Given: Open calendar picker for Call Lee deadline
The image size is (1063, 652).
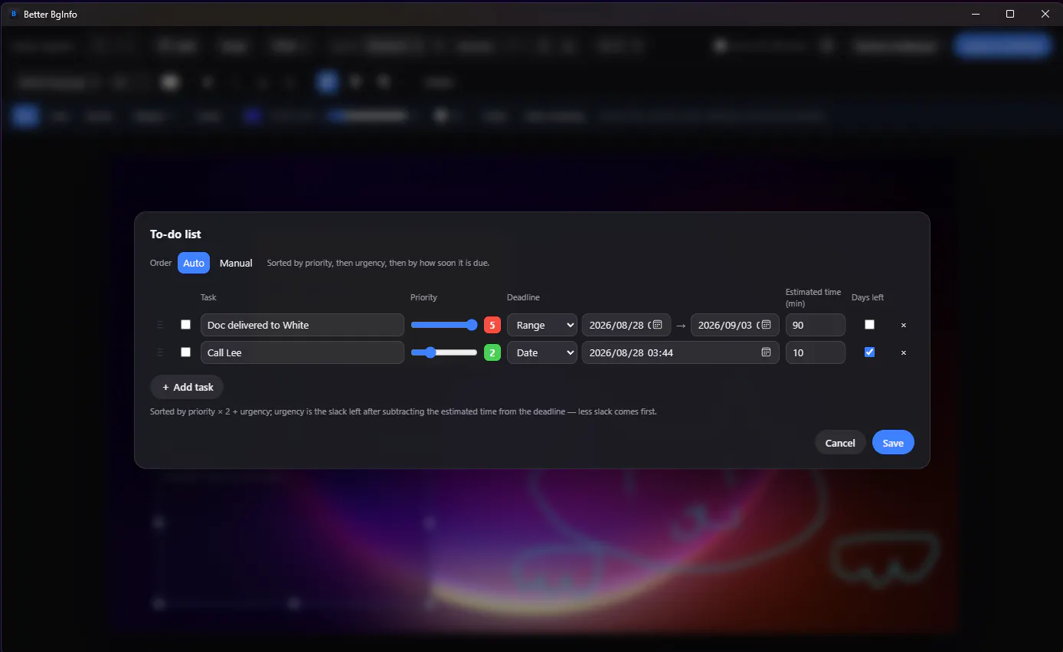Looking at the screenshot, I should [x=766, y=352].
